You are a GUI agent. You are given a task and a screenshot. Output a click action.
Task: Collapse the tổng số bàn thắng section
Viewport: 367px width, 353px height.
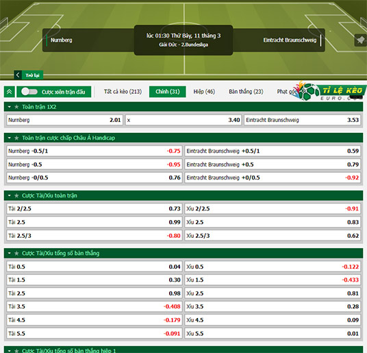coord(10,253)
